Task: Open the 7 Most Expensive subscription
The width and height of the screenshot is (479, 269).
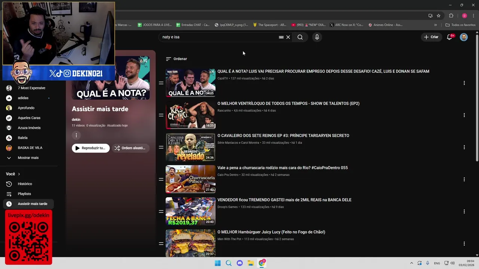Action: coord(28,88)
